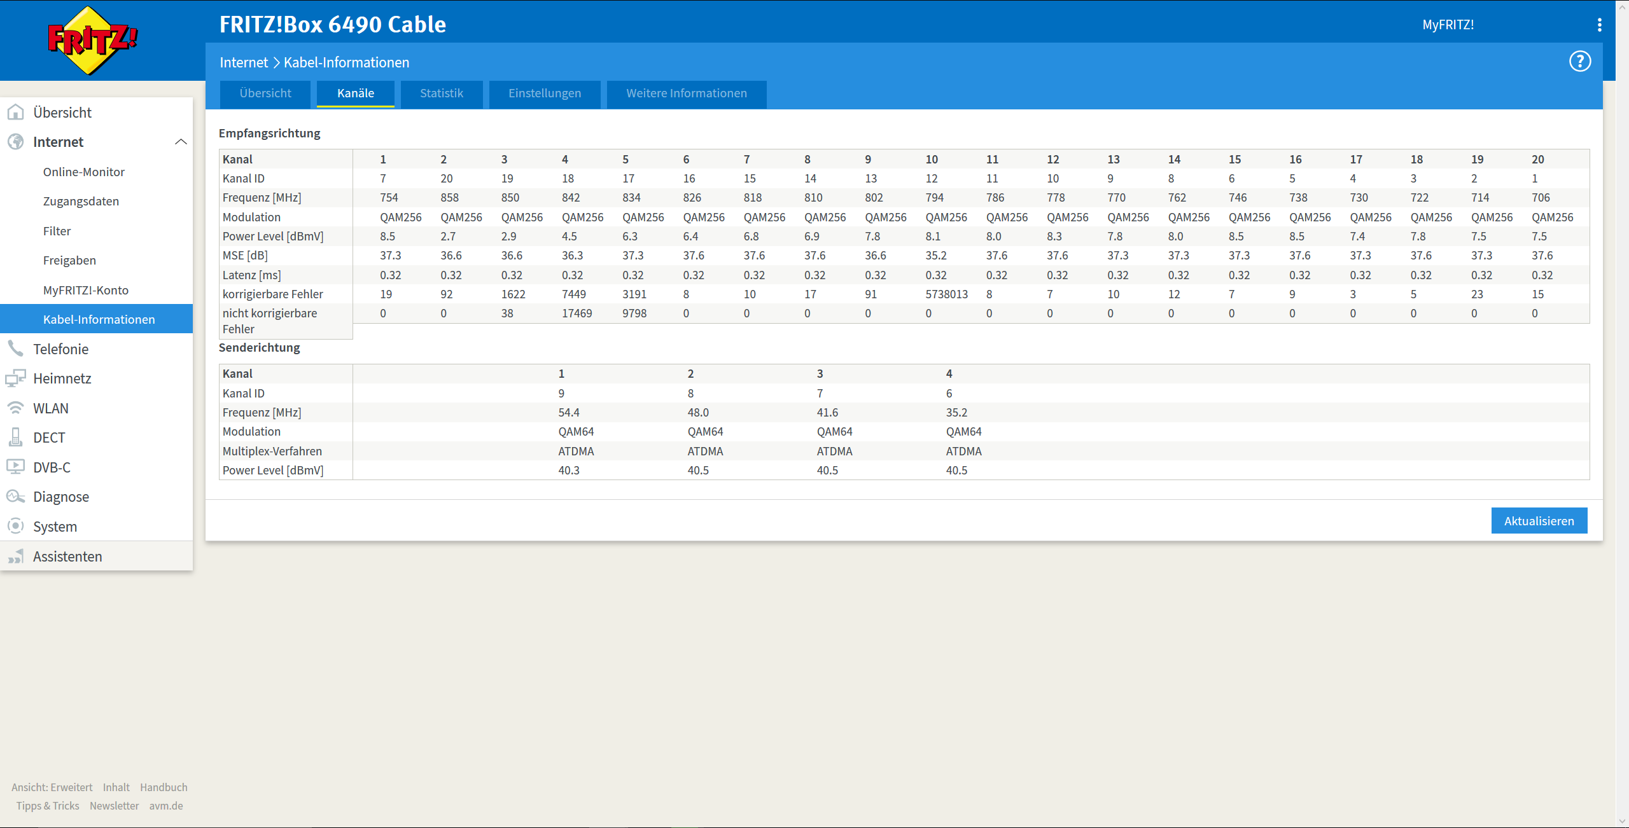Click the WLAN wifi icon
This screenshot has width=1629, height=828.
pos(15,408)
